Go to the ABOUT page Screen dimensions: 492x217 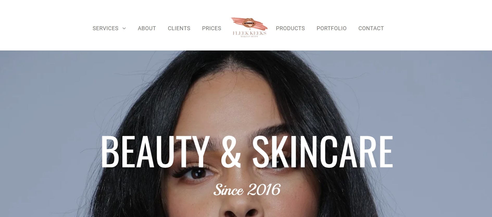point(147,28)
